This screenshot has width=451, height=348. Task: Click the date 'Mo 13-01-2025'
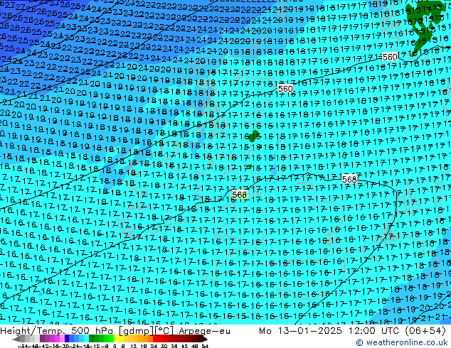301,331
